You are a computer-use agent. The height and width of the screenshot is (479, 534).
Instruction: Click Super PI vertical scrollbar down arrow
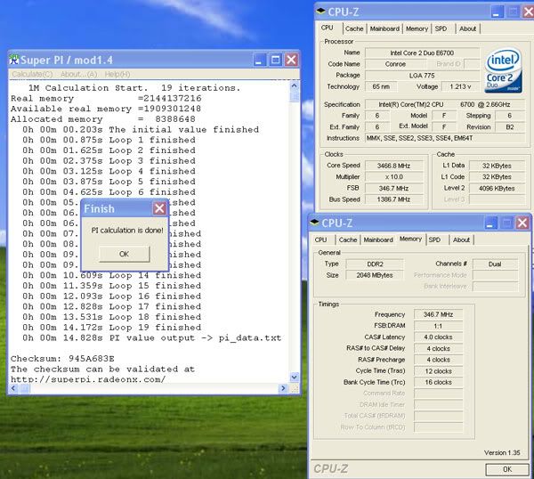[x=295, y=377]
